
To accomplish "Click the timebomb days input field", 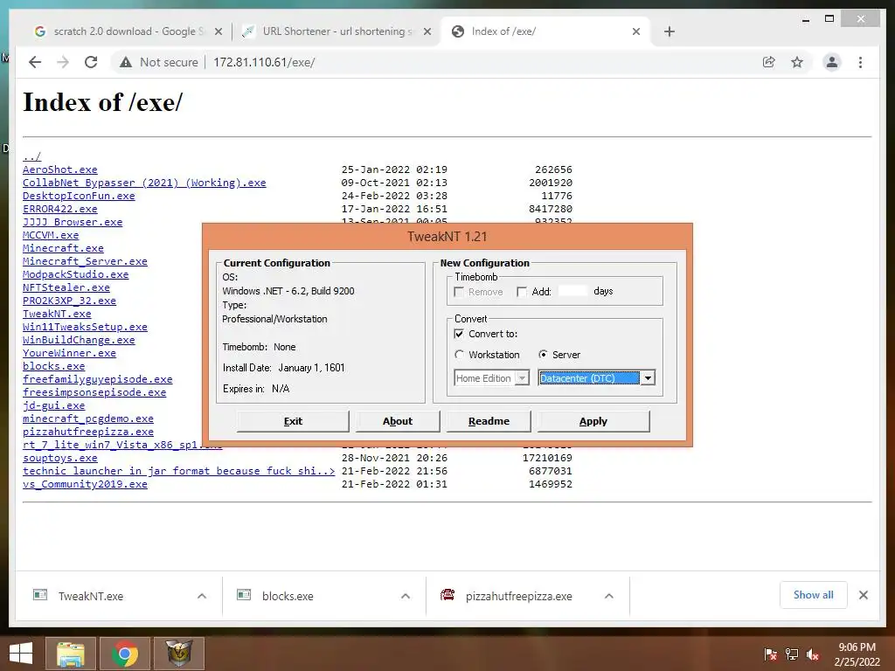I will (x=572, y=291).
